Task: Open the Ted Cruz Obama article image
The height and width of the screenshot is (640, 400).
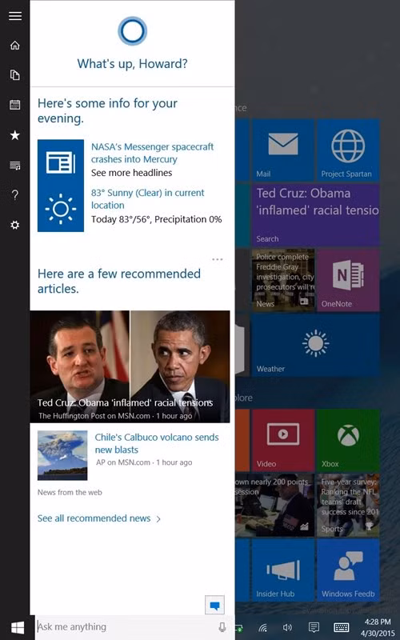Action: [130, 366]
